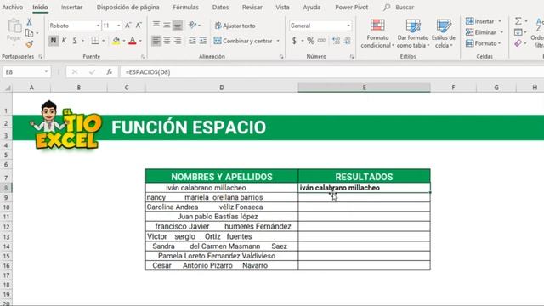Toggle left horizontal alignment
Screen dimensions: 544x306
[x=156, y=41]
